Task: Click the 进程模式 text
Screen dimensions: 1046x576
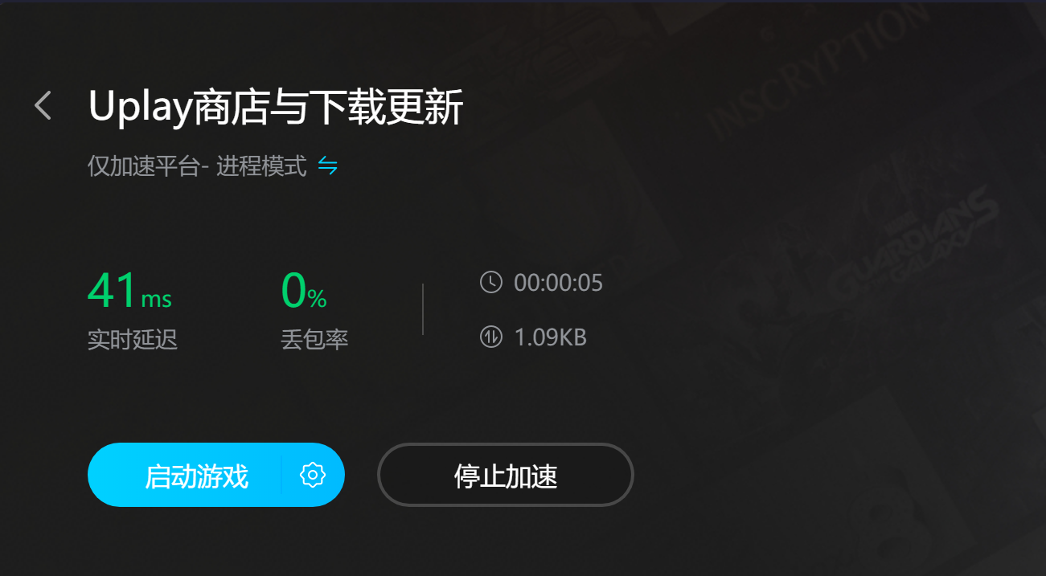Action: (x=262, y=166)
